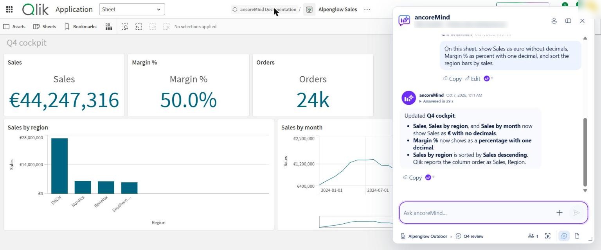This screenshot has height=250, width=601.
Task: Open the Q4 review conversation breadcrumb
Action: click(x=470, y=236)
